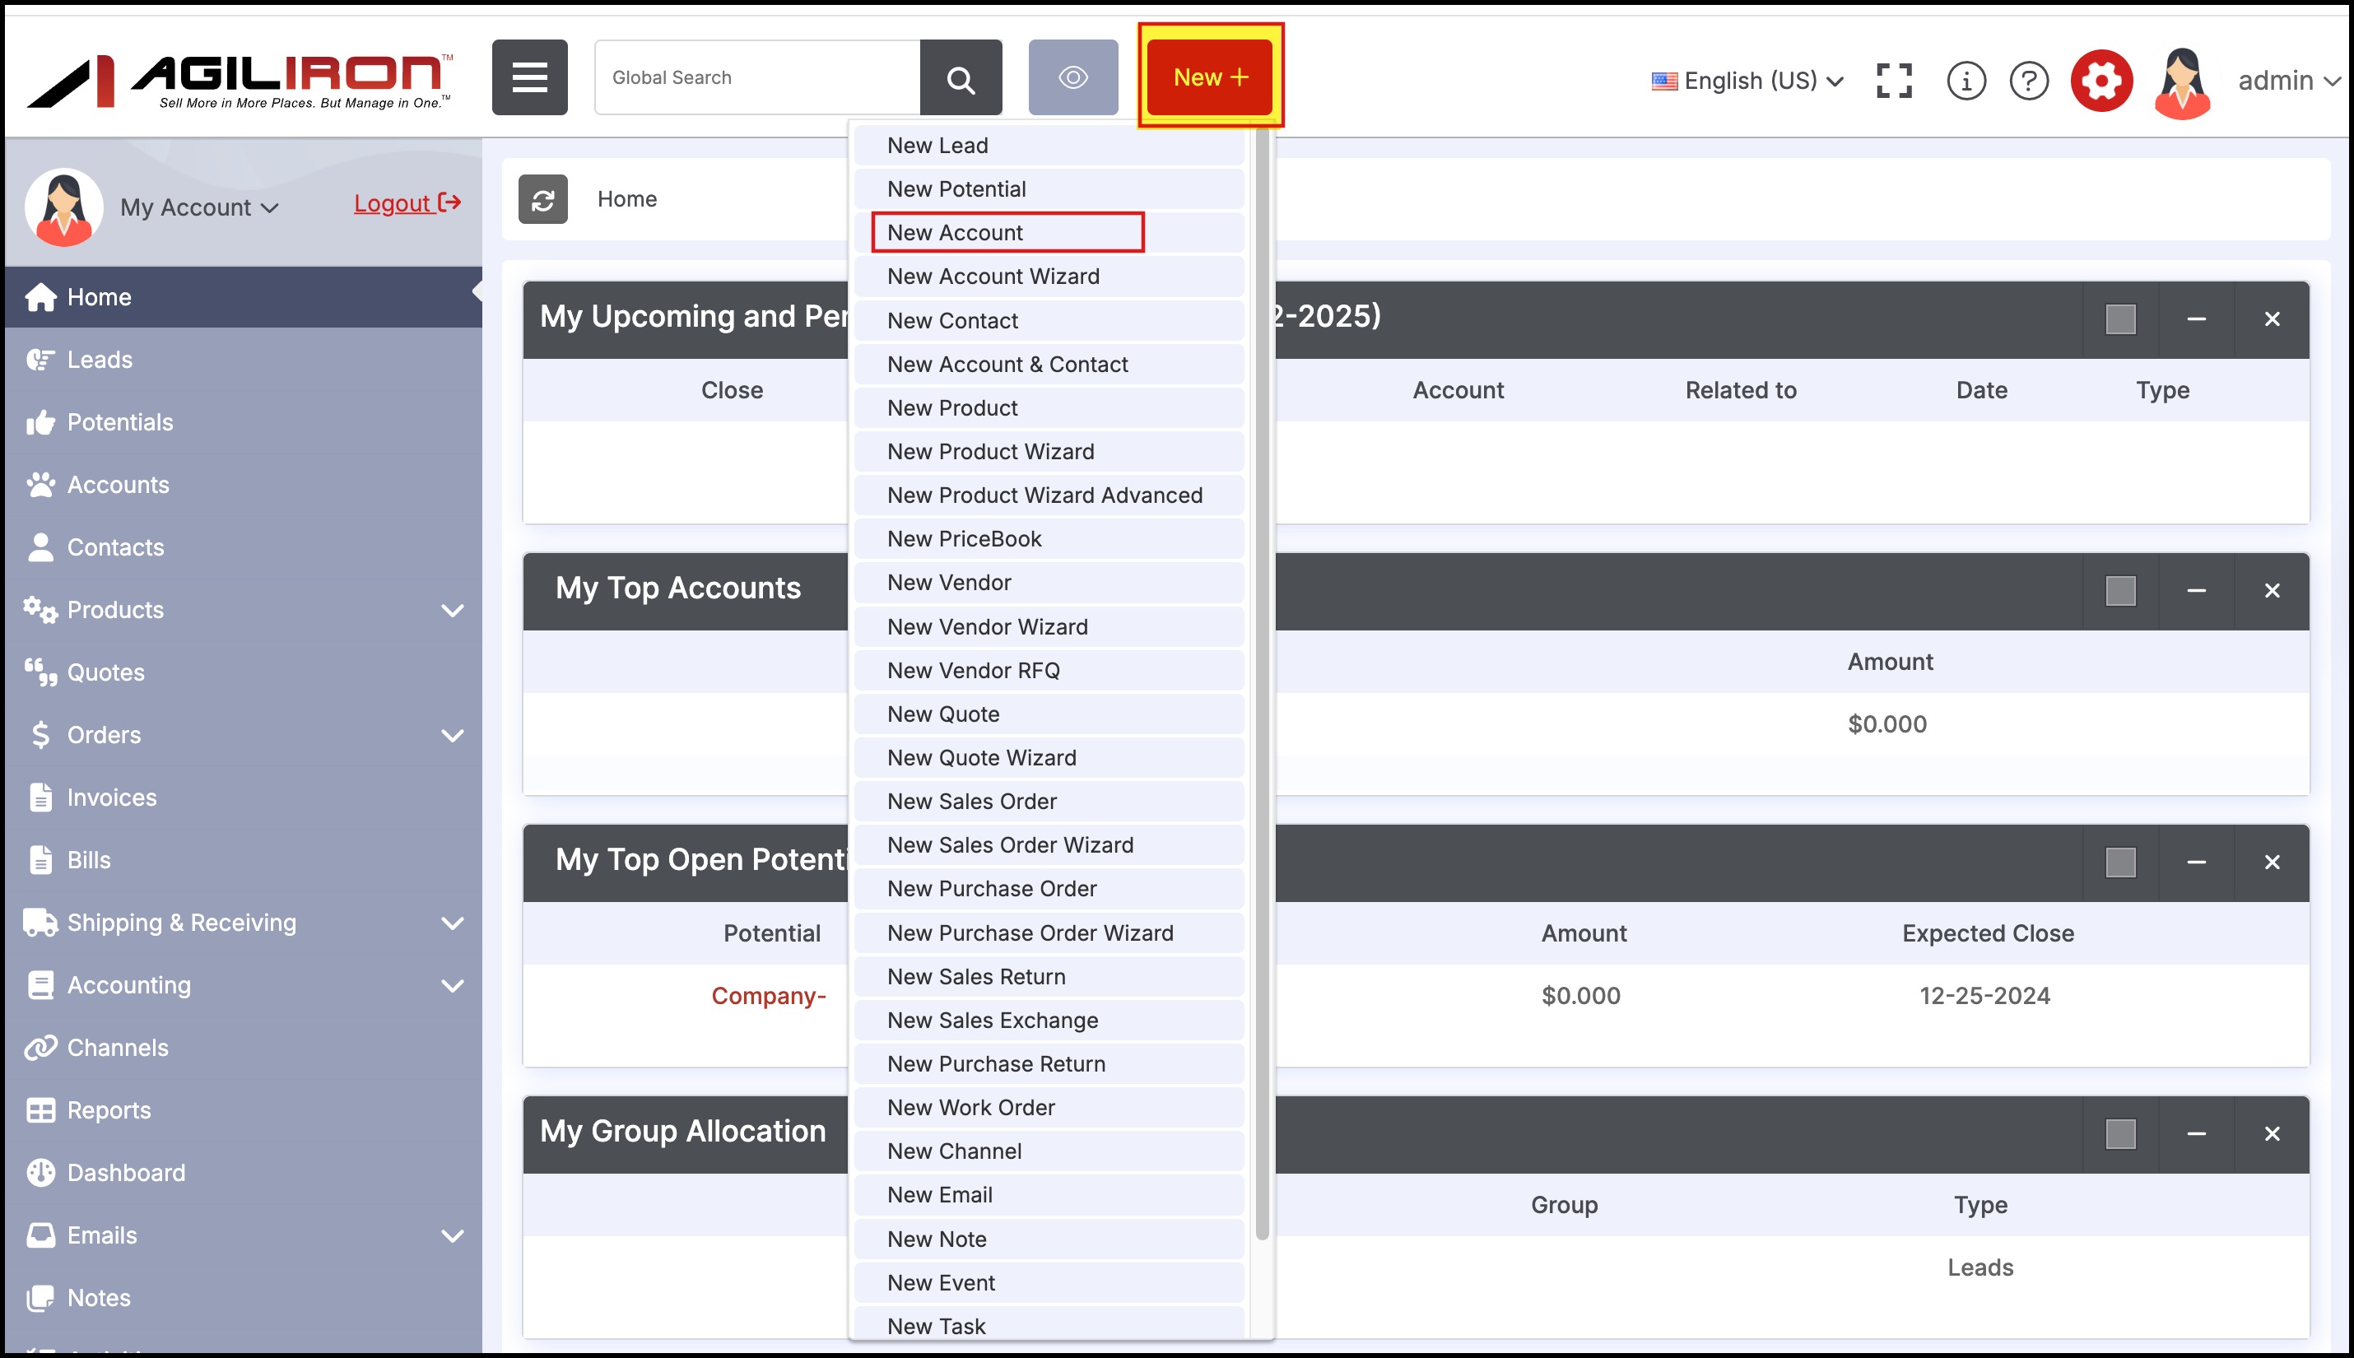2354x1358 pixels.
Task: Toggle the square on My Top Open Potentials panel
Action: pyautogui.click(x=2120, y=862)
